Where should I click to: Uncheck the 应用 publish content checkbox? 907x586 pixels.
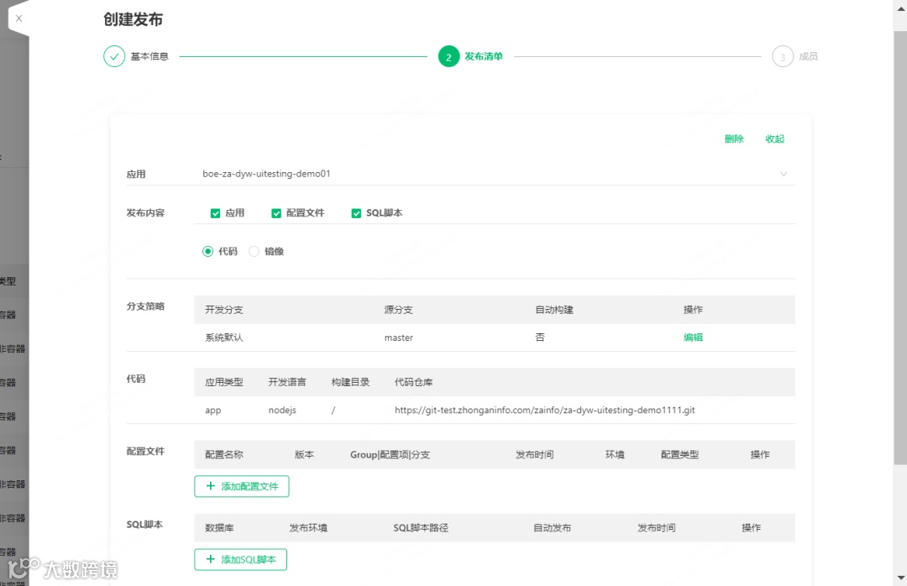click(x=215, y=213)
